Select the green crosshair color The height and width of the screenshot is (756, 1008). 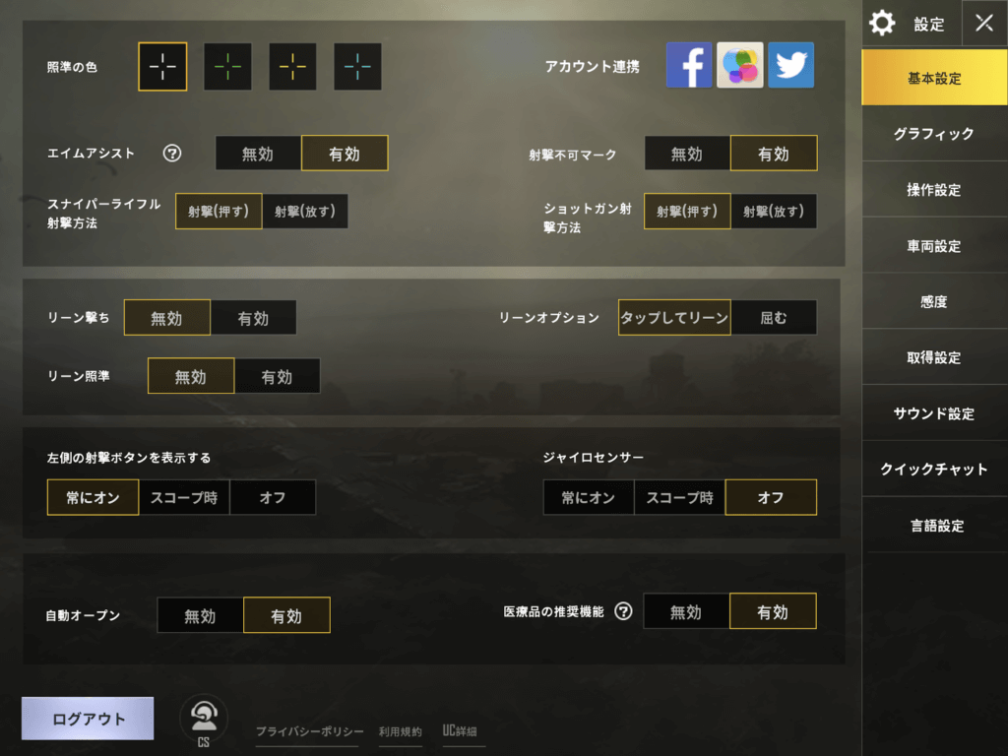[x=227, y=66]
